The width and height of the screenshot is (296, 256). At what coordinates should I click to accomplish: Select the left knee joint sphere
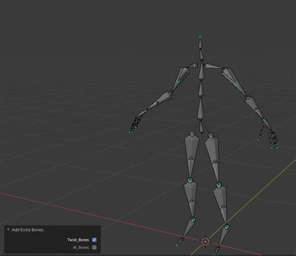(190, 180)
